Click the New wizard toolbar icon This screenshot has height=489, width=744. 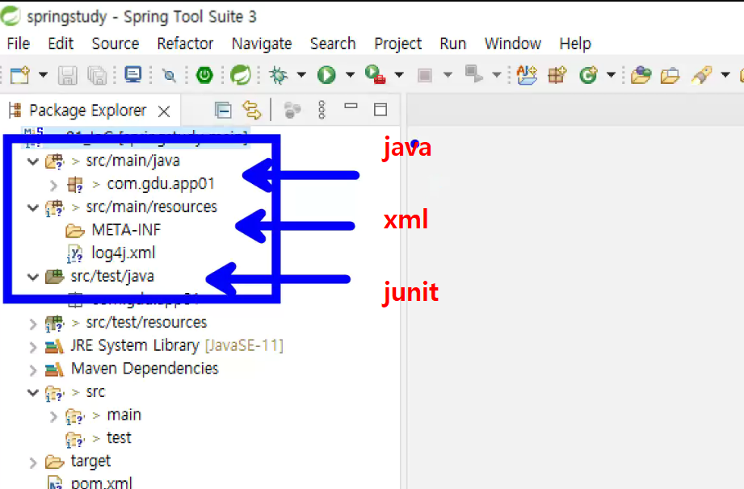pos(20,75)
